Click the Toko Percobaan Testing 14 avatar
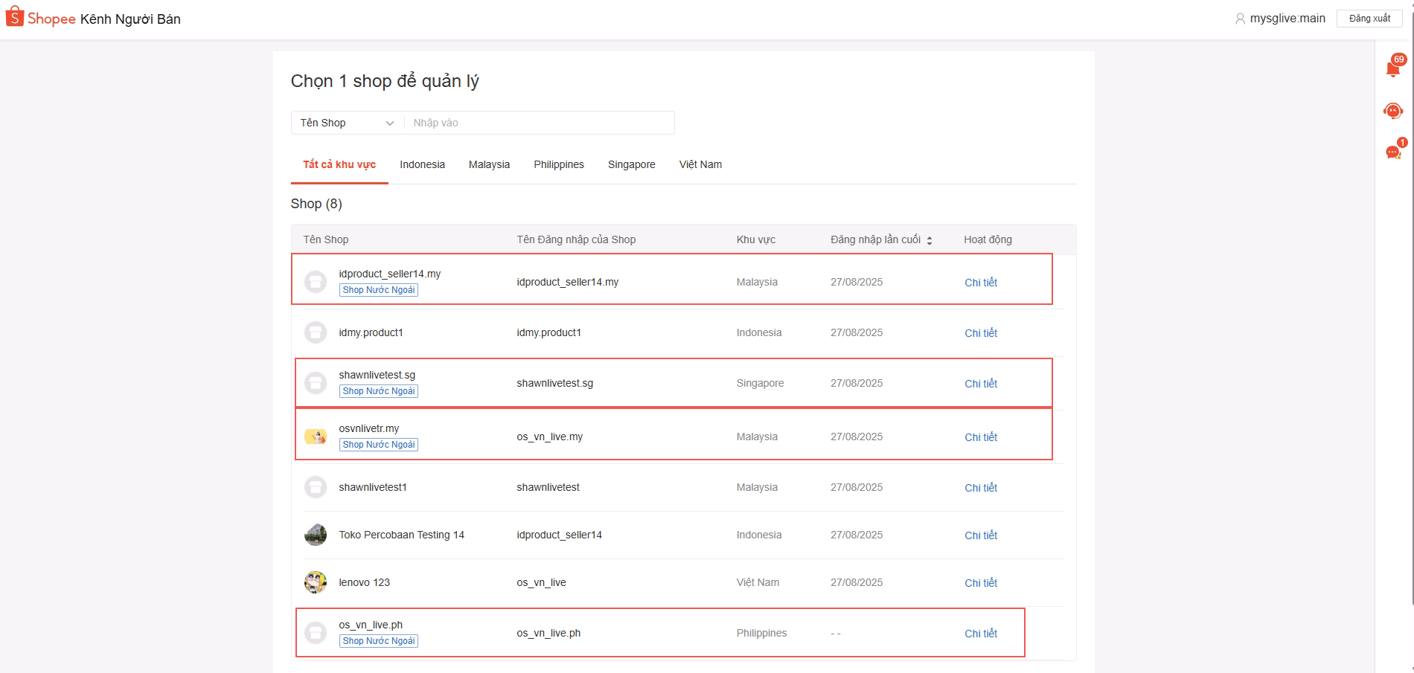The width and height of the screenshot is (1414, 673). coord(316,535)
